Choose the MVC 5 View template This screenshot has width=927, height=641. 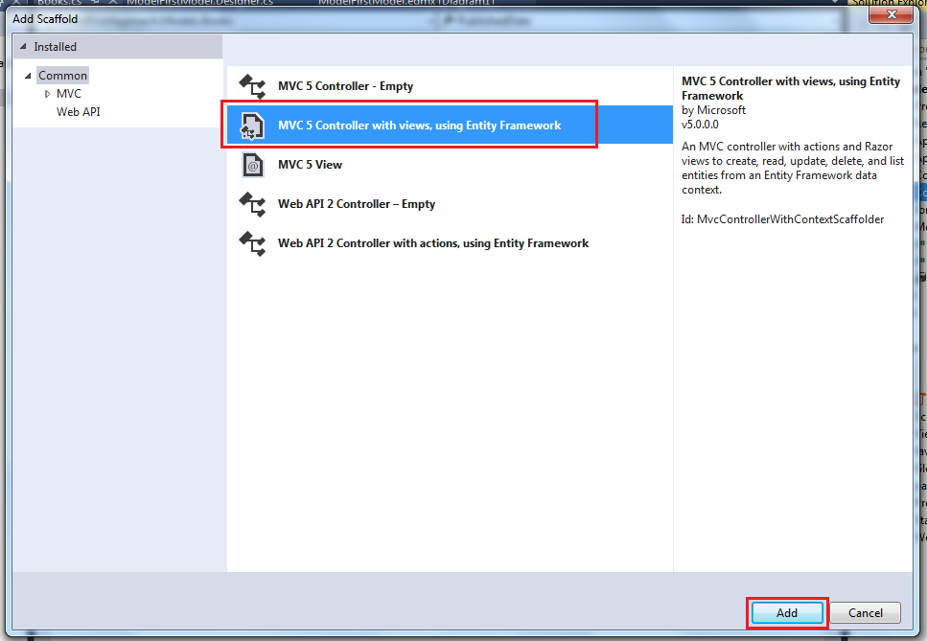450,165
